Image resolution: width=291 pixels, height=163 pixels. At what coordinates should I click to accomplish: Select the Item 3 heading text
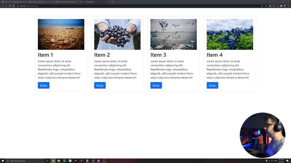point(158,55)
